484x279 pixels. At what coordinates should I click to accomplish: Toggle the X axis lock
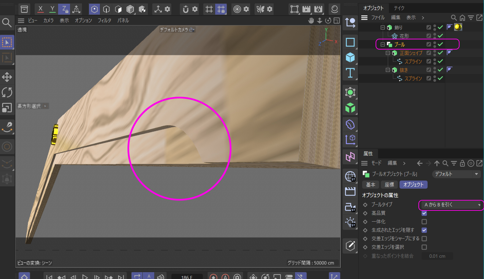(x=41, y=9)
